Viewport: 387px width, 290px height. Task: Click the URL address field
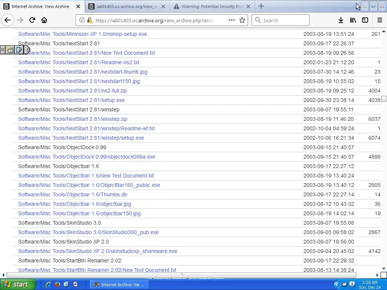(154, 20)
